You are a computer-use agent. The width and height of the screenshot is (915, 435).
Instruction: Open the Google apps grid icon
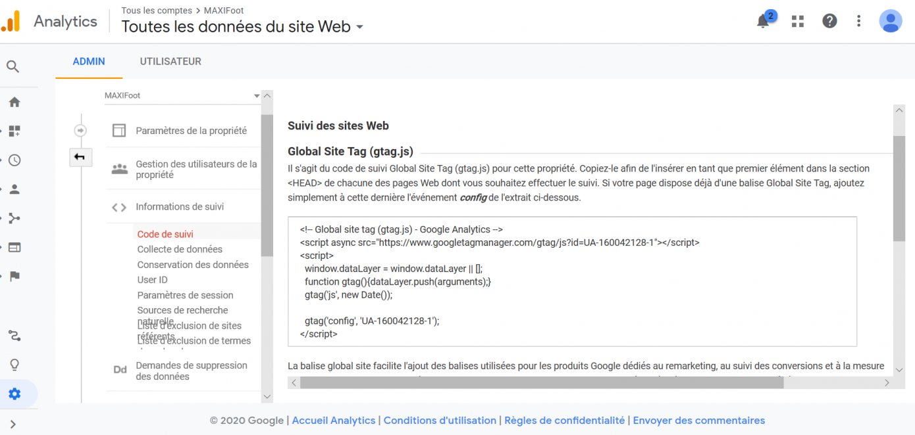(x=798, y=21)
